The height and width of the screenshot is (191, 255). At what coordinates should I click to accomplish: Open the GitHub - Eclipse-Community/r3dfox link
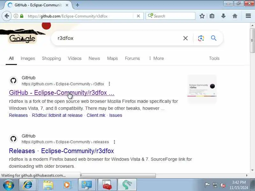(62, 93)
